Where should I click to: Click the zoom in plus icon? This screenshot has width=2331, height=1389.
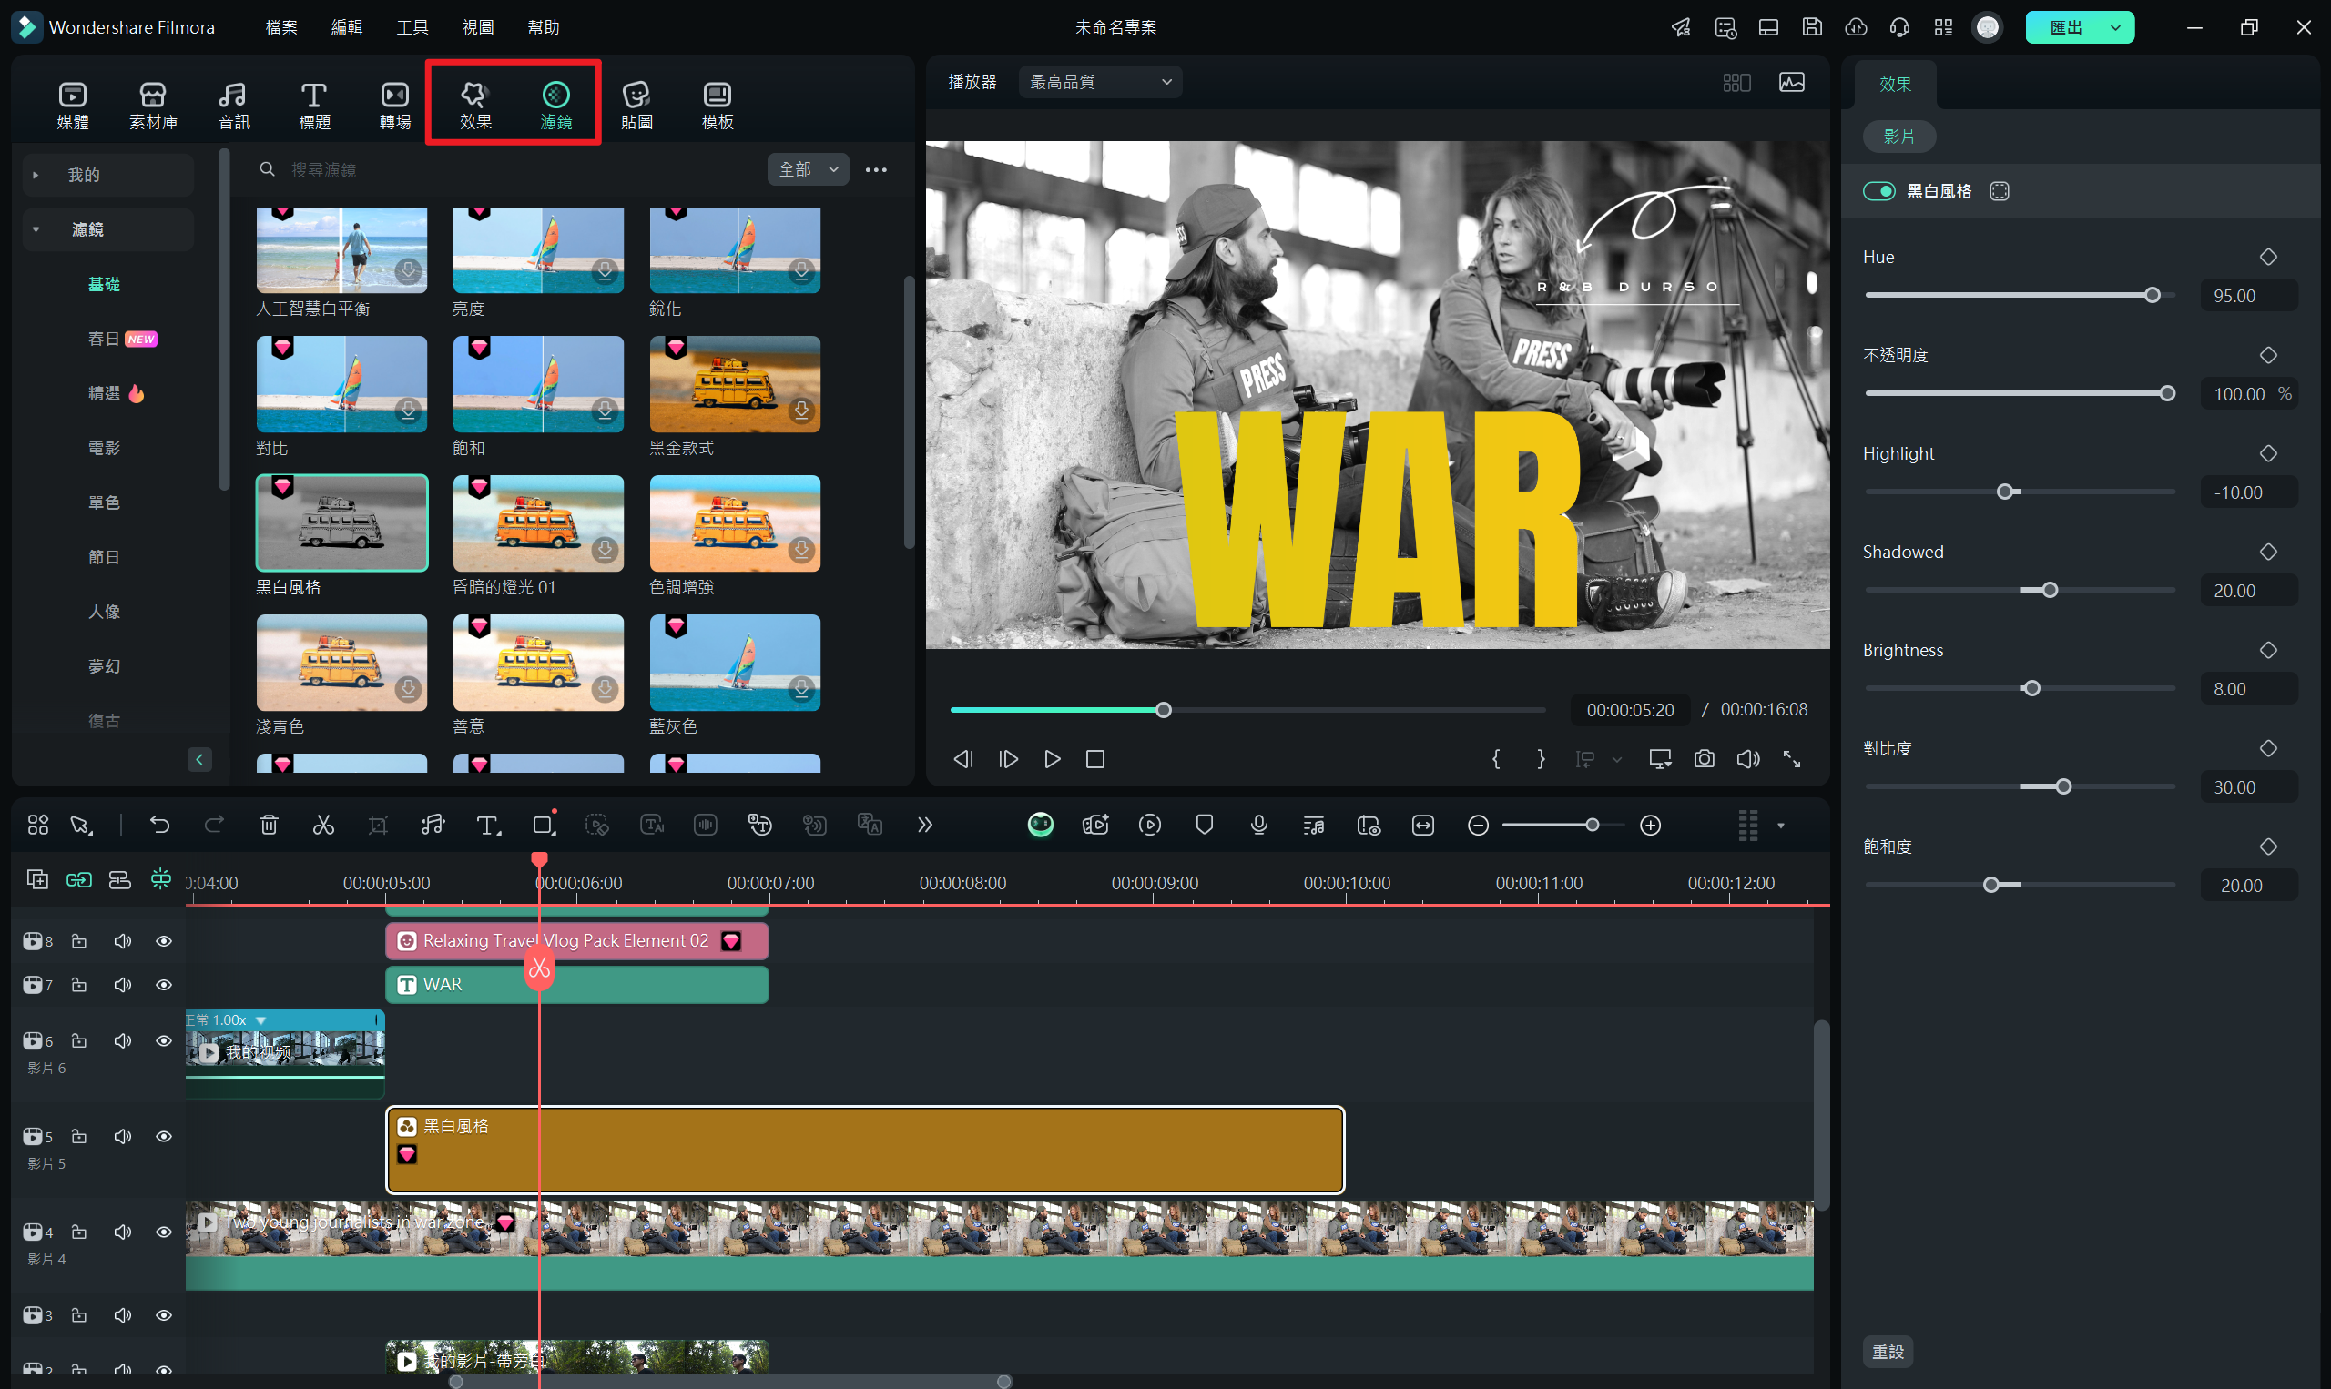pos(1651,825)
